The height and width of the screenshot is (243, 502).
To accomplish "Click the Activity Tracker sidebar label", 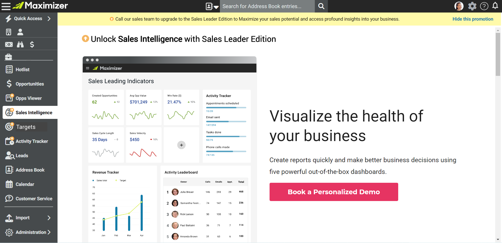I will point(32,141).
